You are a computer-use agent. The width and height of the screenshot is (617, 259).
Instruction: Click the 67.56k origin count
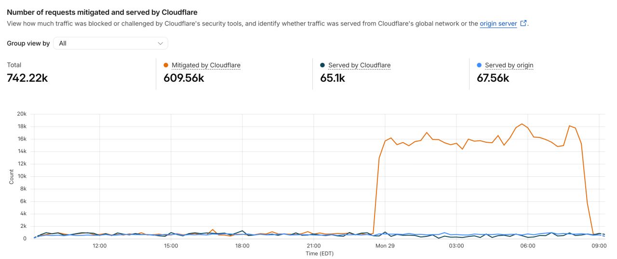[x=493, y=78]
